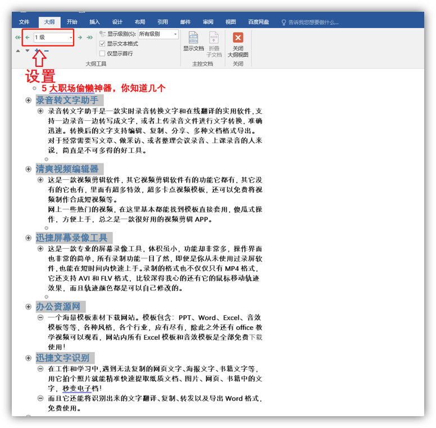The image size is (436, 428).
Task: Move item down triangle icon
Action: pos(27,51)
